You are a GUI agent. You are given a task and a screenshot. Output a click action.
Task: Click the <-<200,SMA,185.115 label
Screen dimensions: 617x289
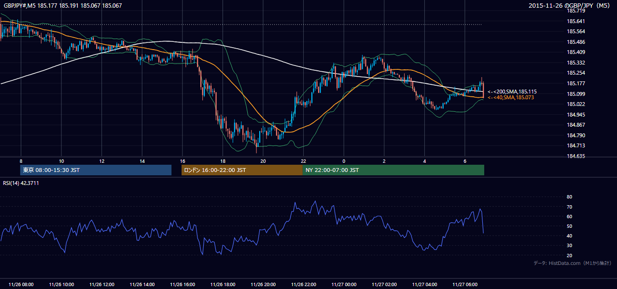512,92
